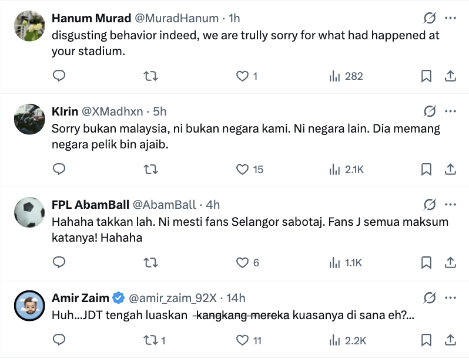Reply to FPL AbamBall's tweet
This screenshot has height=359, width=469.
(59, 263)
